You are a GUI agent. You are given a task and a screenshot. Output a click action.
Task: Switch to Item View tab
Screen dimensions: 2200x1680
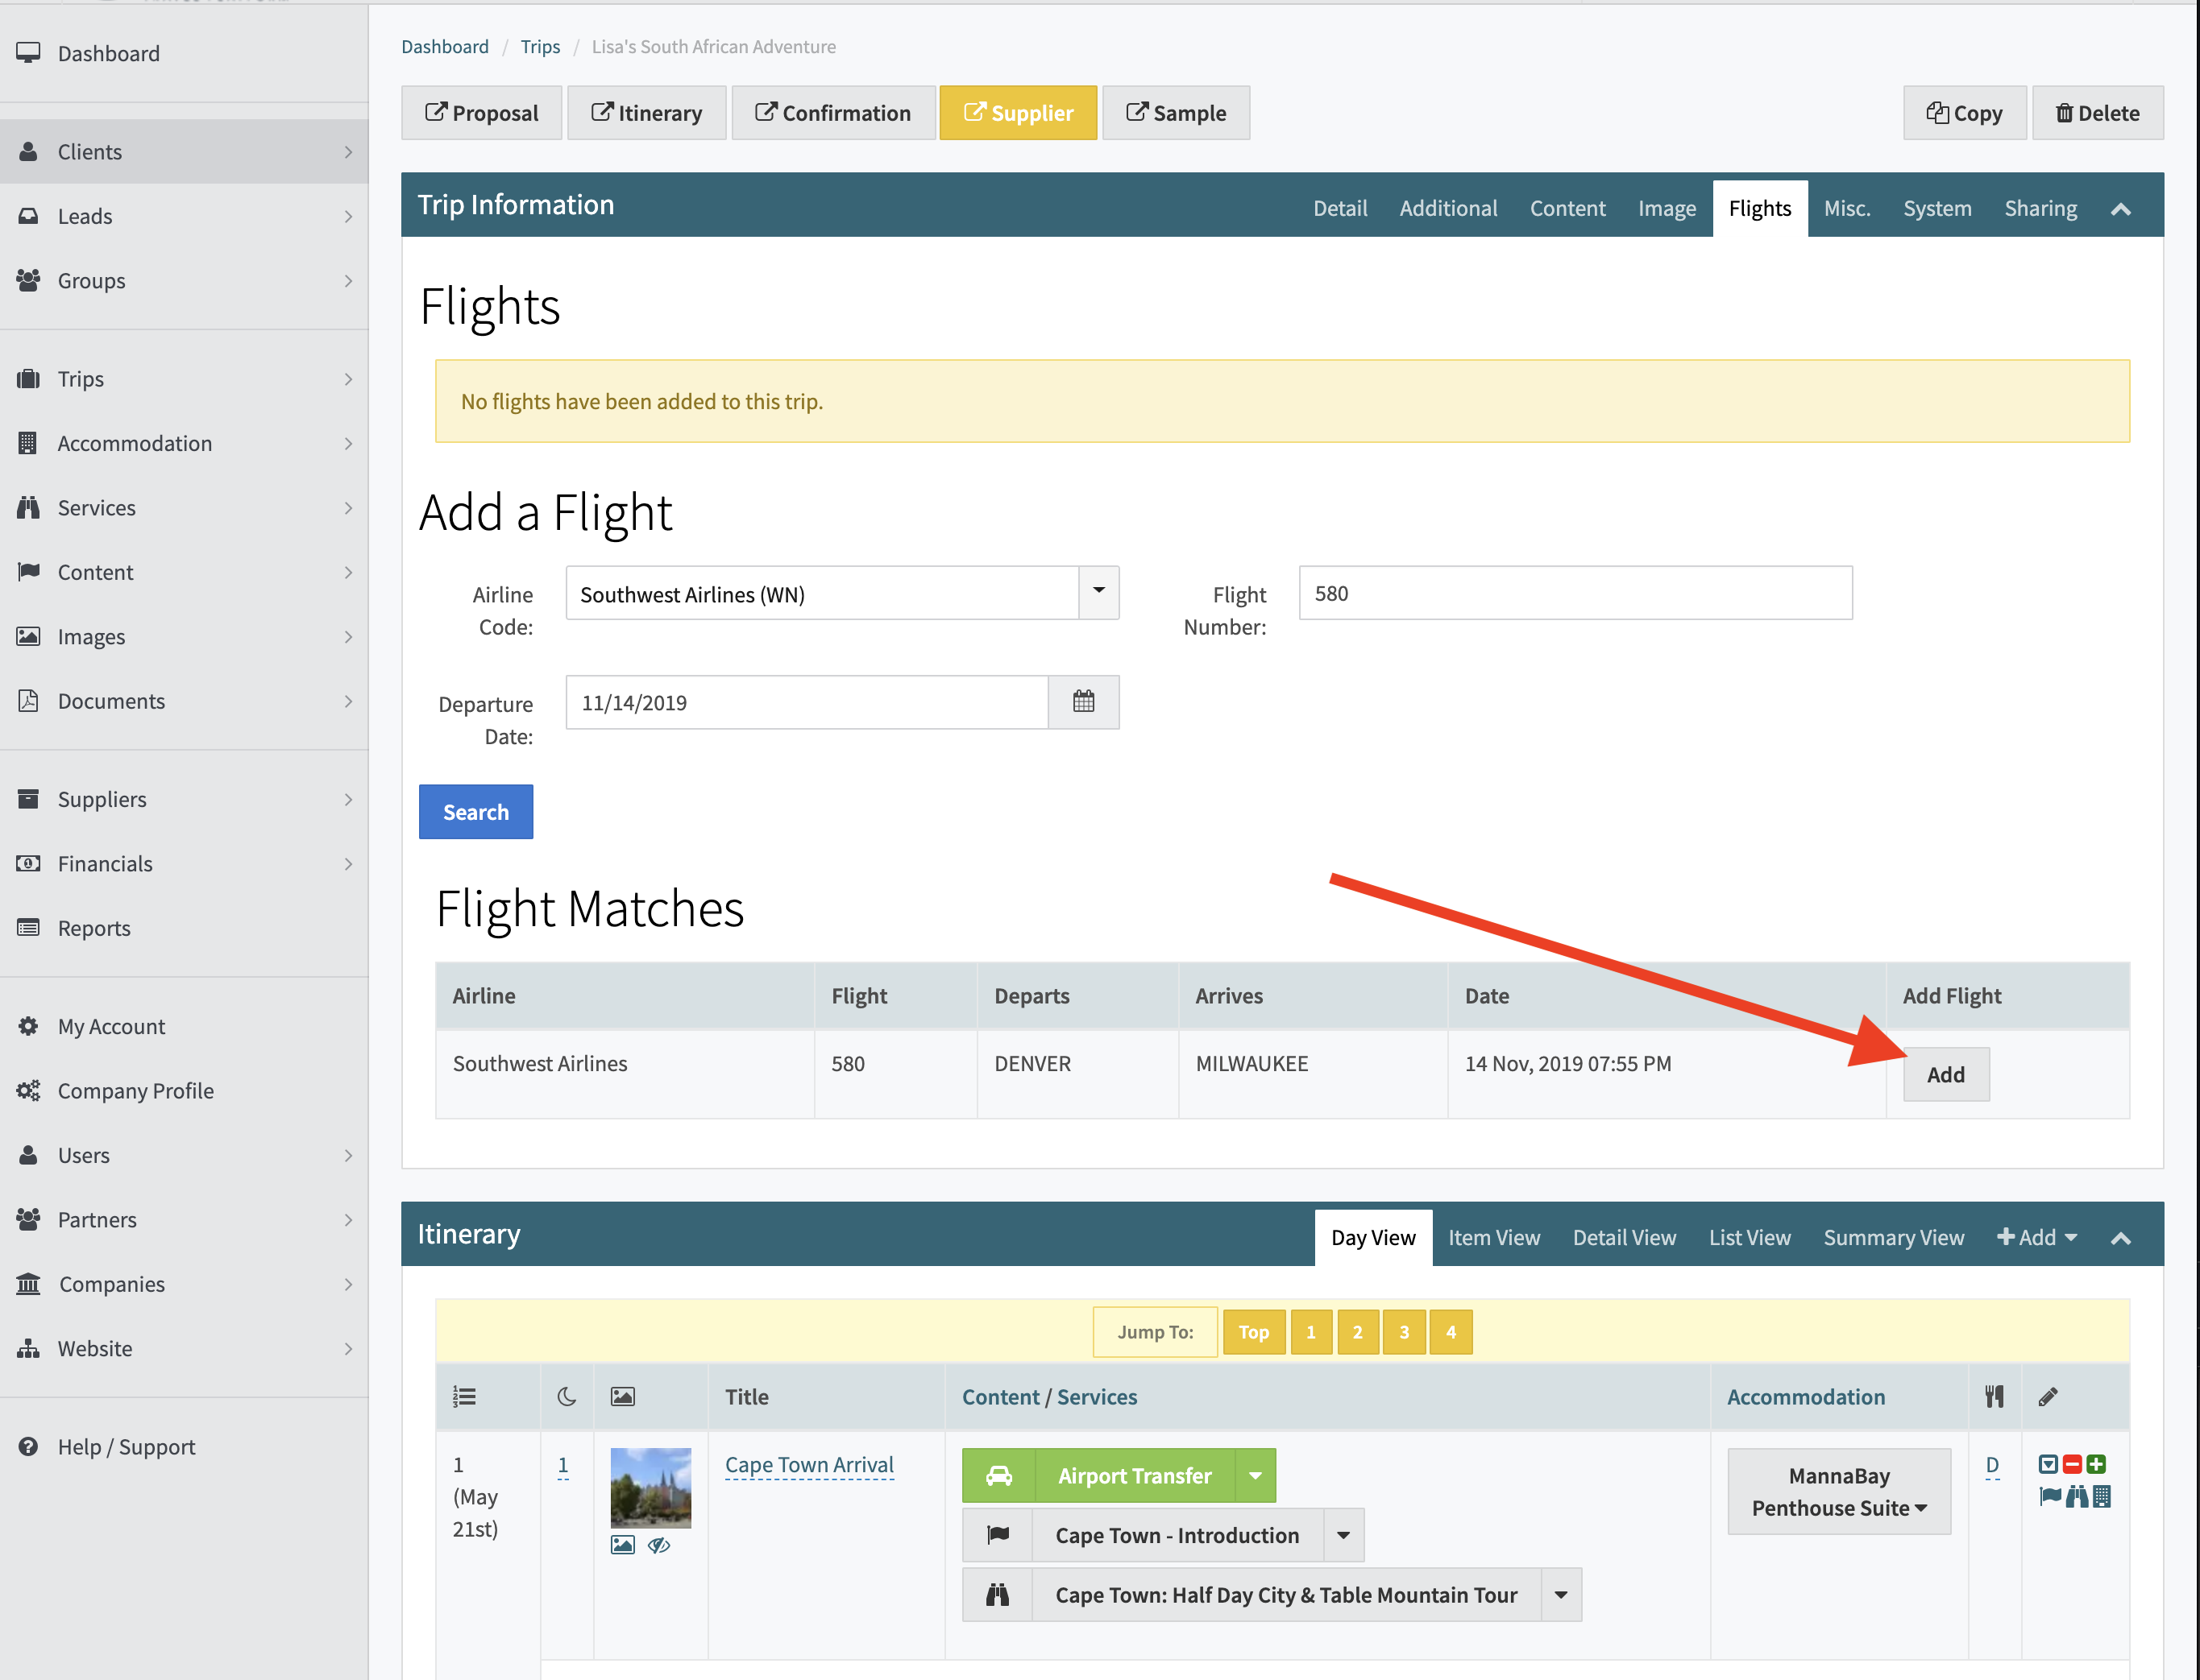(1494, 1237)
